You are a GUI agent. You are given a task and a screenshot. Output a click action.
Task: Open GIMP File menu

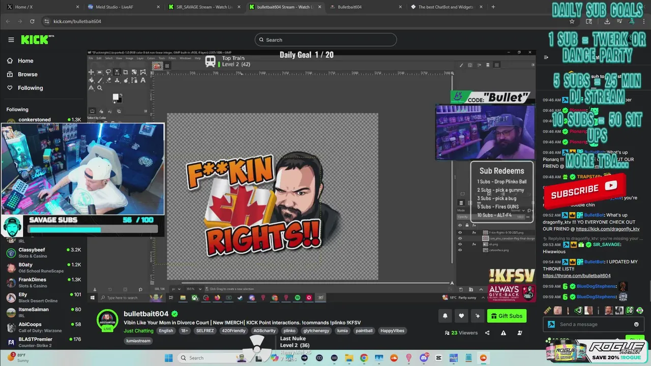[x=91, y=58]
